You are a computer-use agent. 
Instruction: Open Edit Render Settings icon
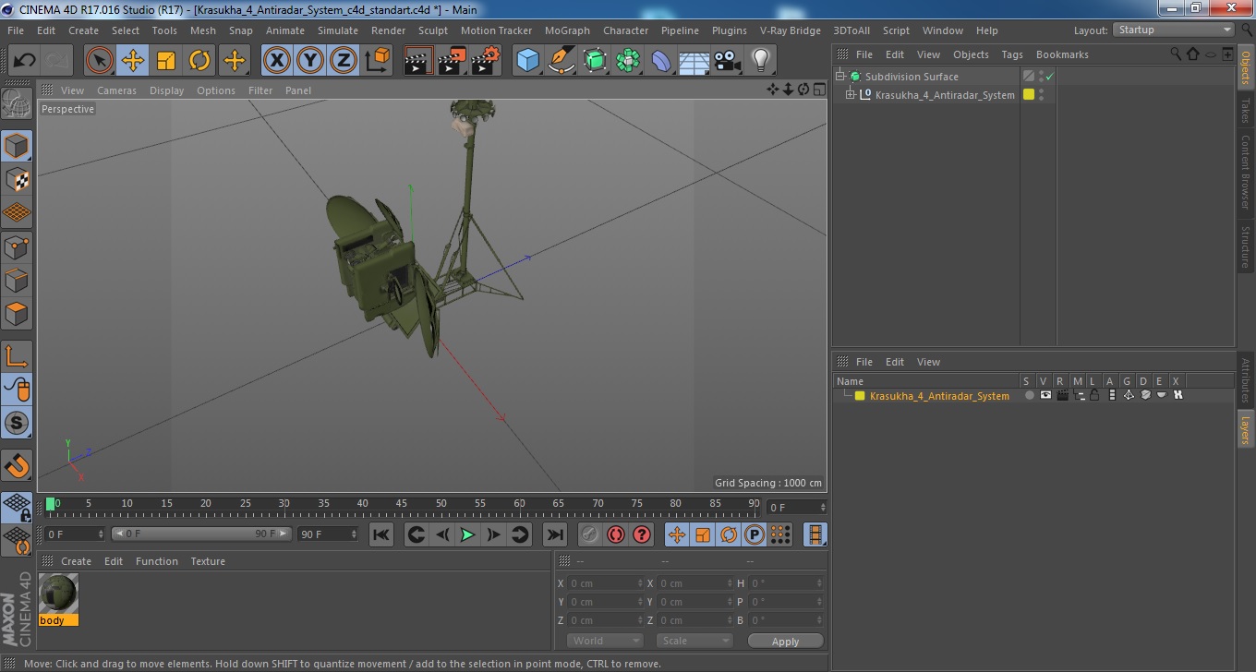point(485,61)
